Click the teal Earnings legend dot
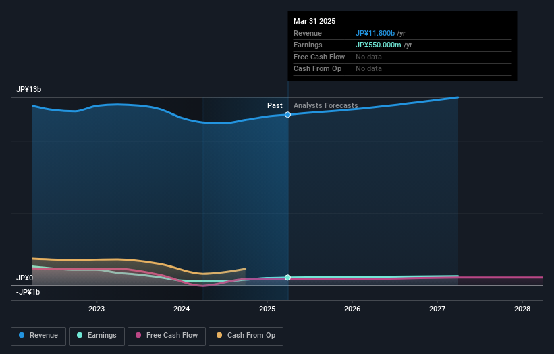Image resolution: width=554 pixels, height=354 pixels. point(80,335)
